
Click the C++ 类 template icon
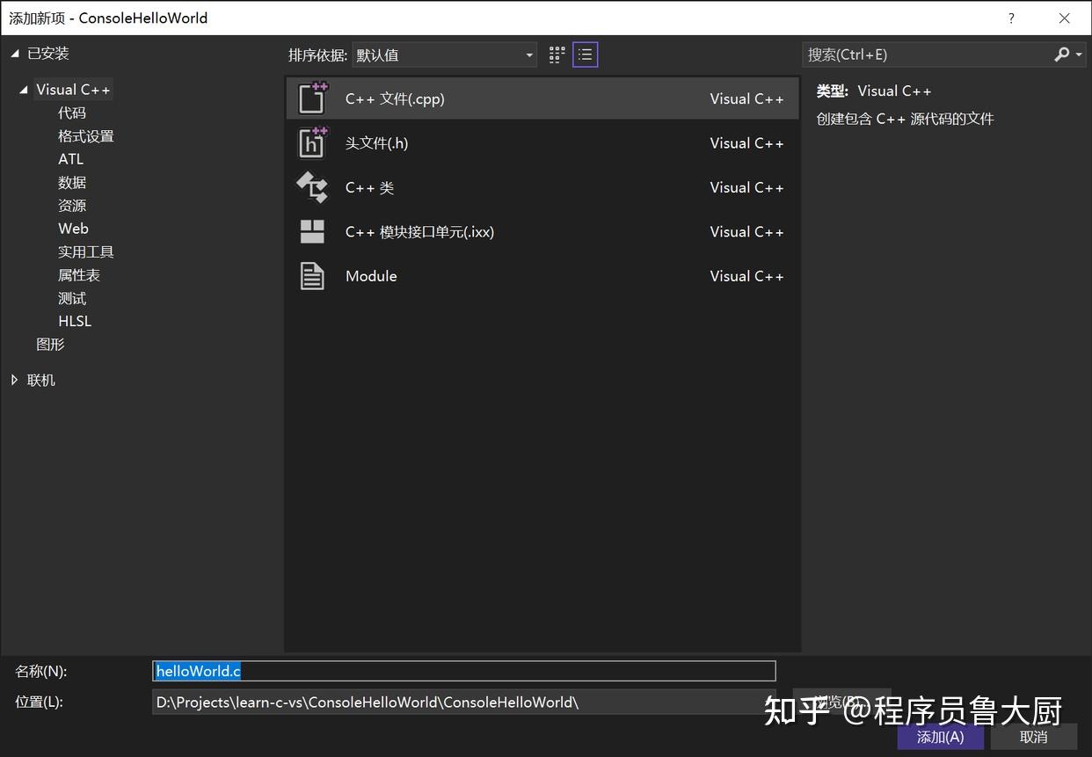312,186
